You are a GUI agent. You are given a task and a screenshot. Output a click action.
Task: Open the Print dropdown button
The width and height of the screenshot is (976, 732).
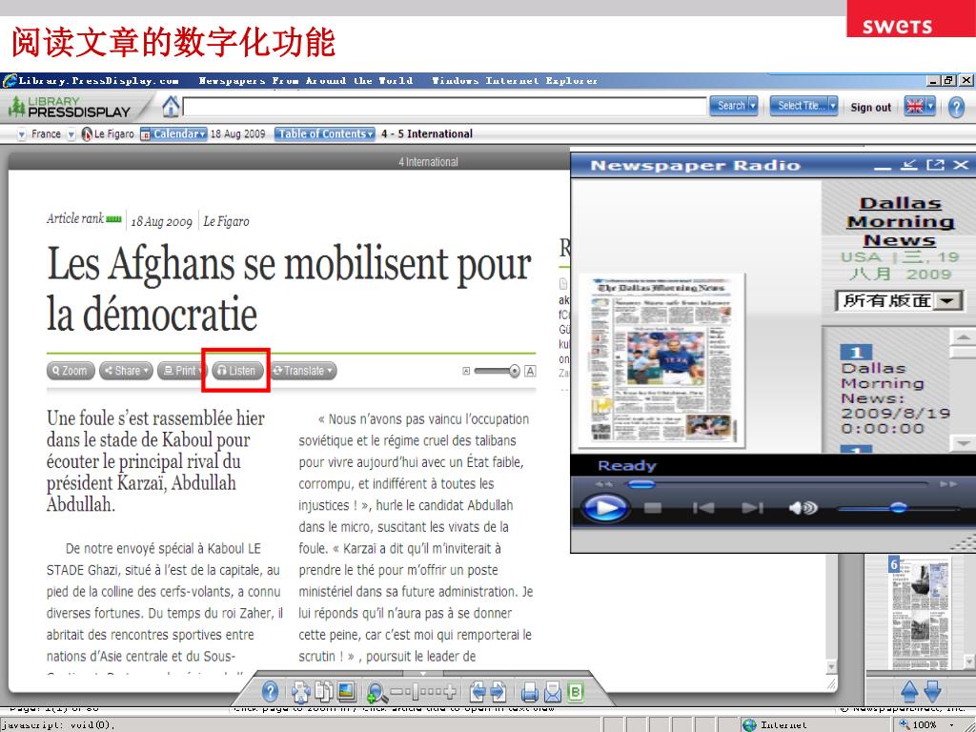click(181, 371)
